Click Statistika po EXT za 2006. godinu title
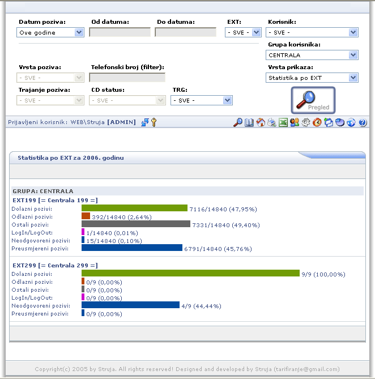375x379 pixels. pos(71,158)
